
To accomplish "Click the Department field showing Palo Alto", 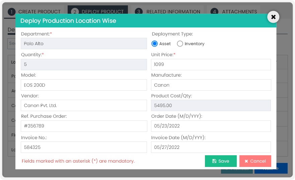I will pyautogui.click(x=84, y=43).
